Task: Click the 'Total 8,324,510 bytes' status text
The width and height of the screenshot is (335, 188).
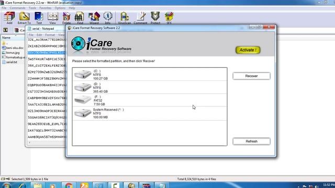Action: click(x=197, y=179)
